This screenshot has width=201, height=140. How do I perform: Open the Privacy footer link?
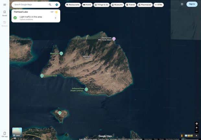tap(162, 139)
